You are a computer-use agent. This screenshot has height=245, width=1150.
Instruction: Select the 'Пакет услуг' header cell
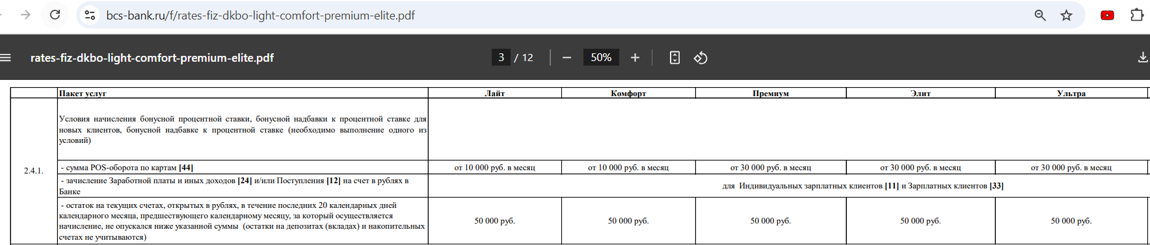tap(243, 94)
